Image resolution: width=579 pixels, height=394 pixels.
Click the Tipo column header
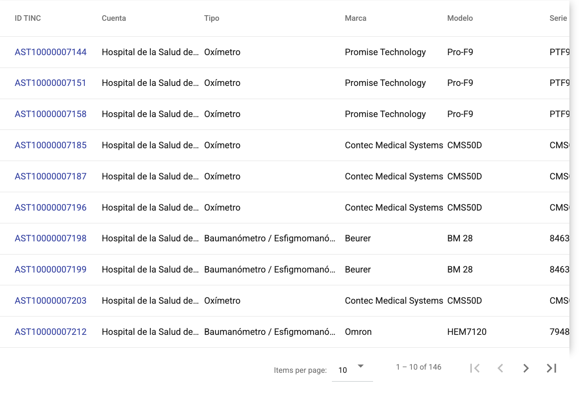point(212,18)
